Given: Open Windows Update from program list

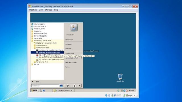Looking at the screenshot, I should coord(39,29).
